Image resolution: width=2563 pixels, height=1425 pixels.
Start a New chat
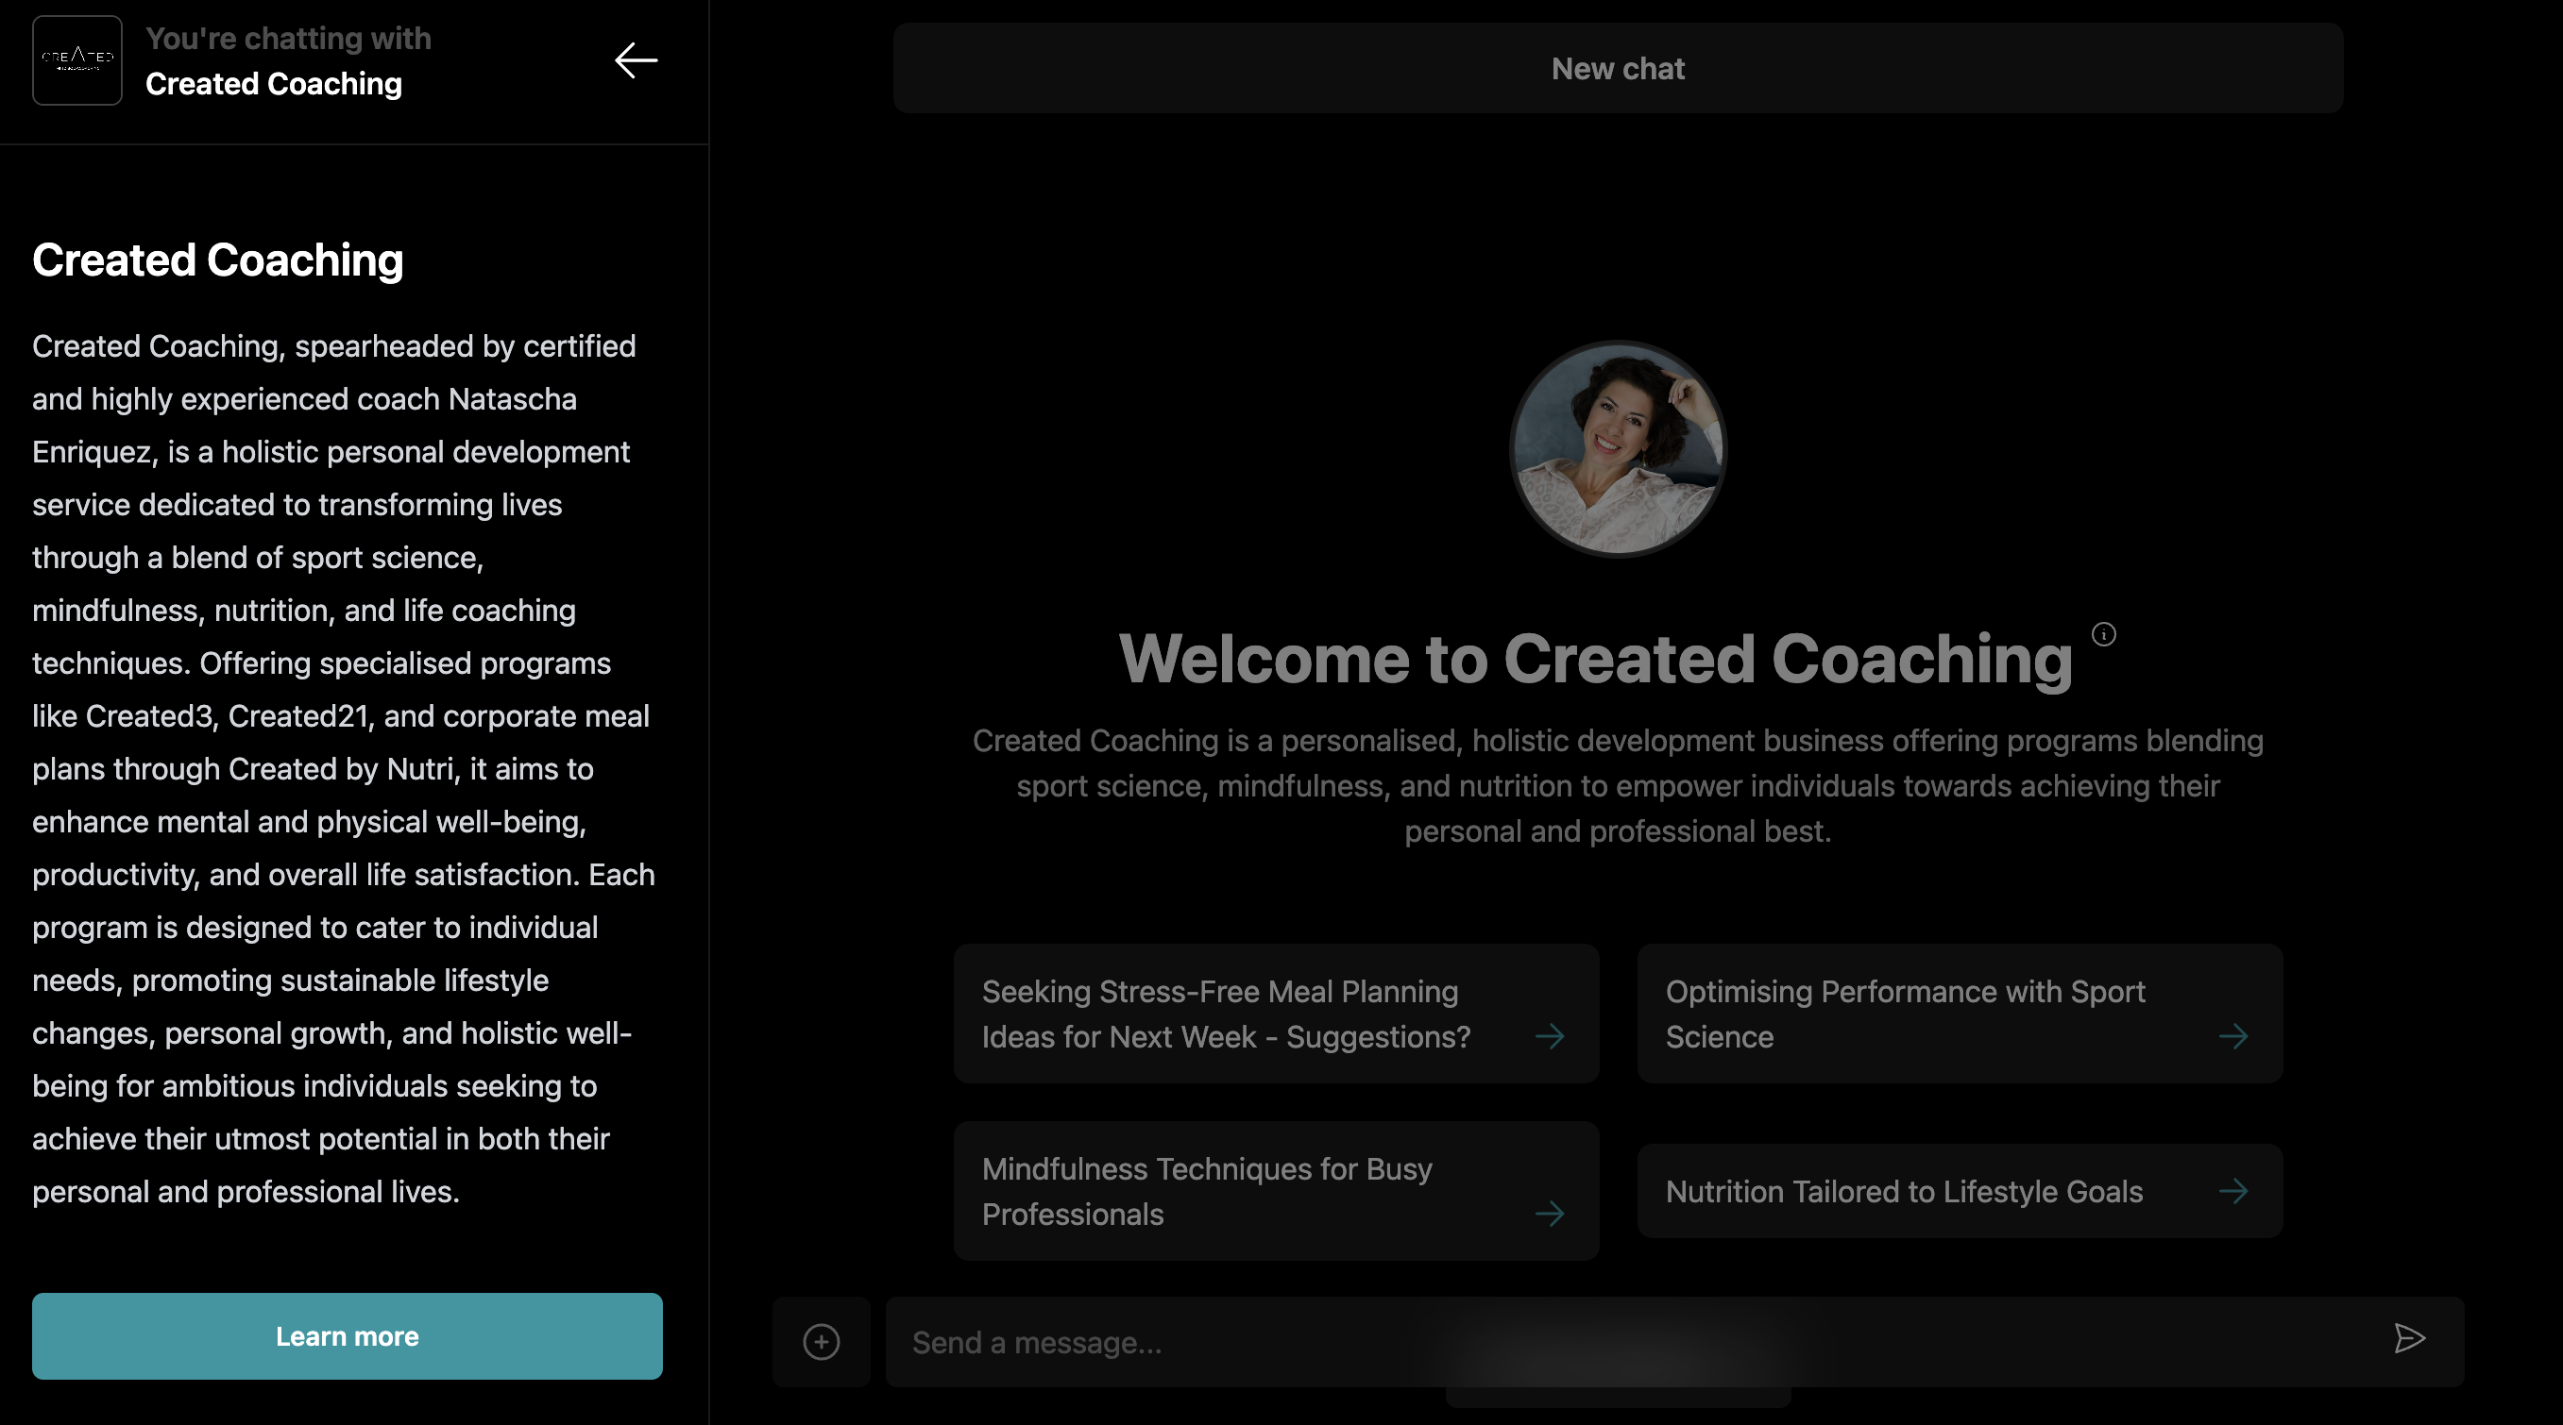pos(1617,69)
